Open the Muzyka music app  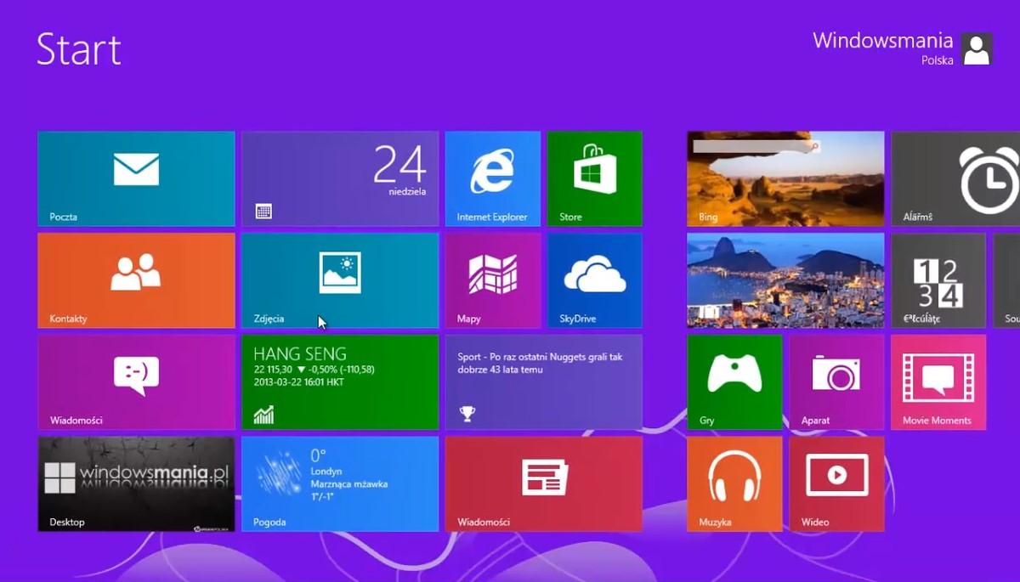click(x=735, y=484)
